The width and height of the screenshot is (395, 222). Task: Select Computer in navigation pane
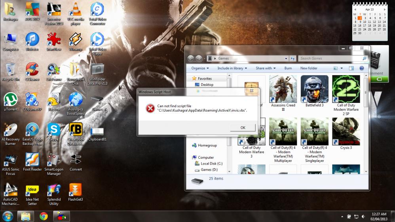(205, 157)
